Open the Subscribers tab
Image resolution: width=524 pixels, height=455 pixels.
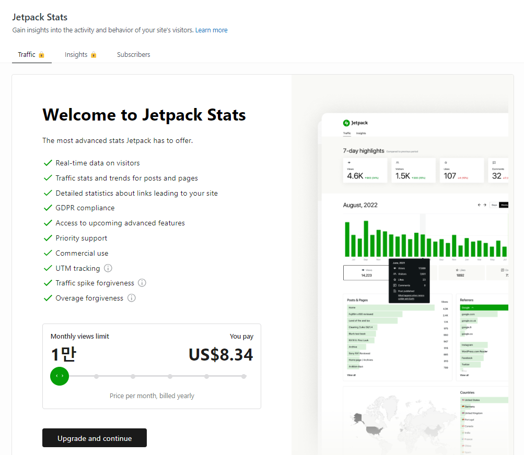pos(133,54)
